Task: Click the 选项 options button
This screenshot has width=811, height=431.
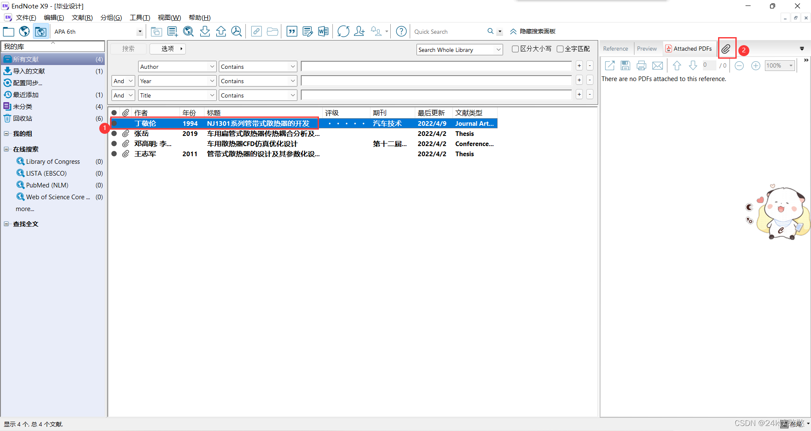Action: (x=168, y=49)
